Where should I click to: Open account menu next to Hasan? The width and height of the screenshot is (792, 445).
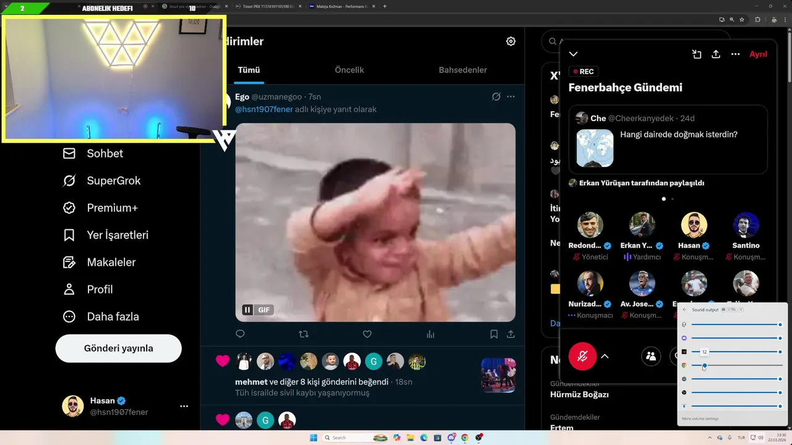(184, 406)
